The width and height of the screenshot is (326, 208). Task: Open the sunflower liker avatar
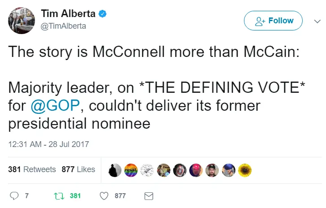pyautogui.click(x=245, y=169)
